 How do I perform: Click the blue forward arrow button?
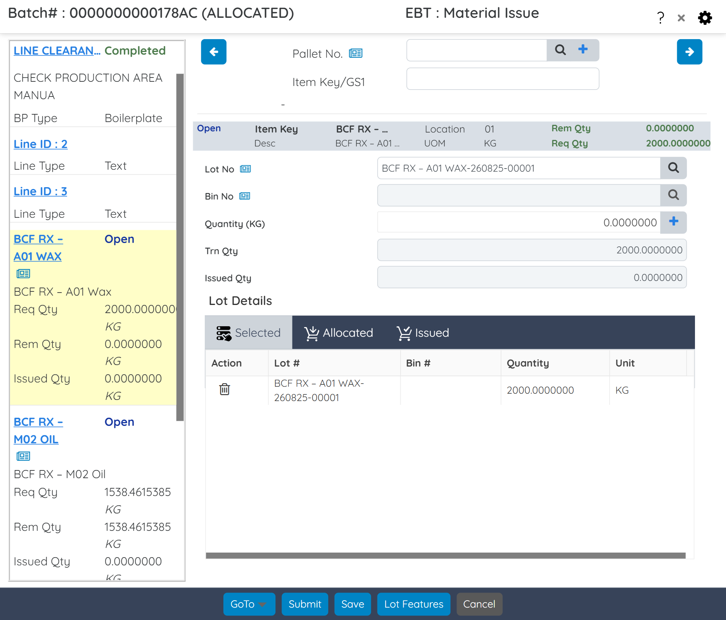(x=689, y=52)
